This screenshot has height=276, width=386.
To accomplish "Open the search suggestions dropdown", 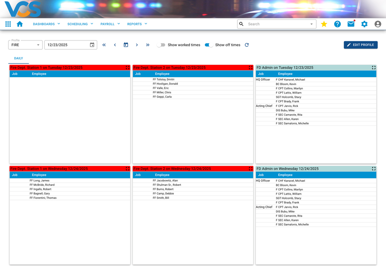I will (x=311, y=24).
